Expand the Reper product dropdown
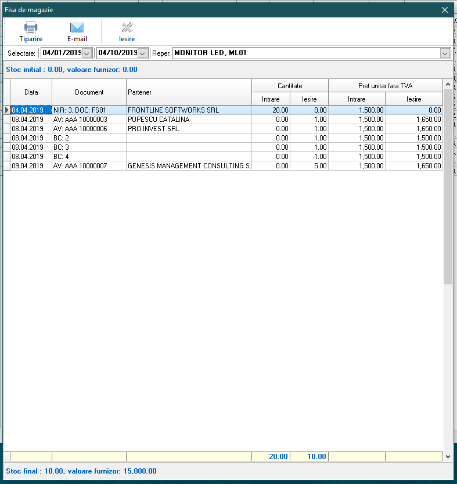Viewport: 457px width, 484px height. (x=445, y=53)
